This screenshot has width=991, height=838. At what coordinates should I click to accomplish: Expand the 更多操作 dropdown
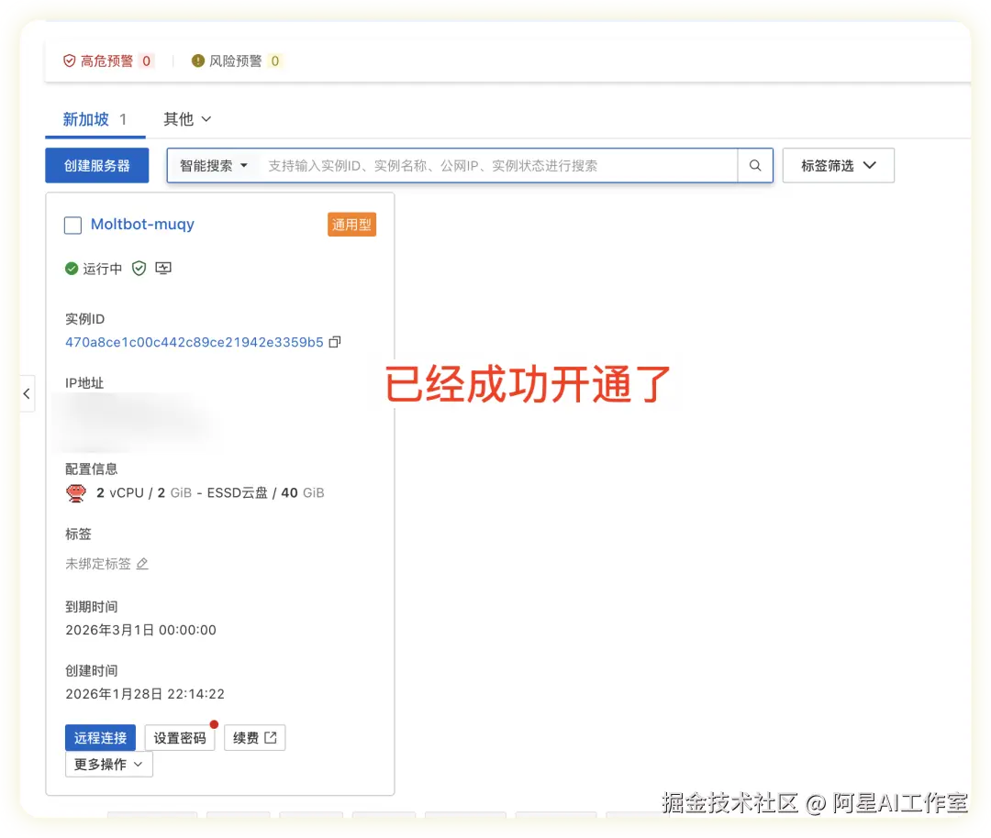pyautogui.click(x=108, y=764)
